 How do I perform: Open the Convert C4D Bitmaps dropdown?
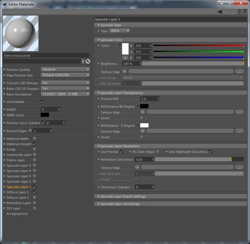pos(65,83)
